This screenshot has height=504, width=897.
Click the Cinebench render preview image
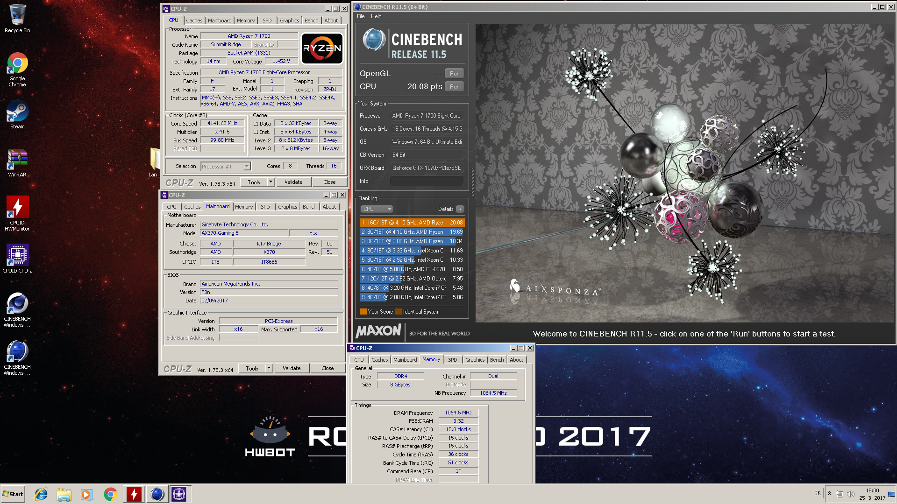[684, 173]
